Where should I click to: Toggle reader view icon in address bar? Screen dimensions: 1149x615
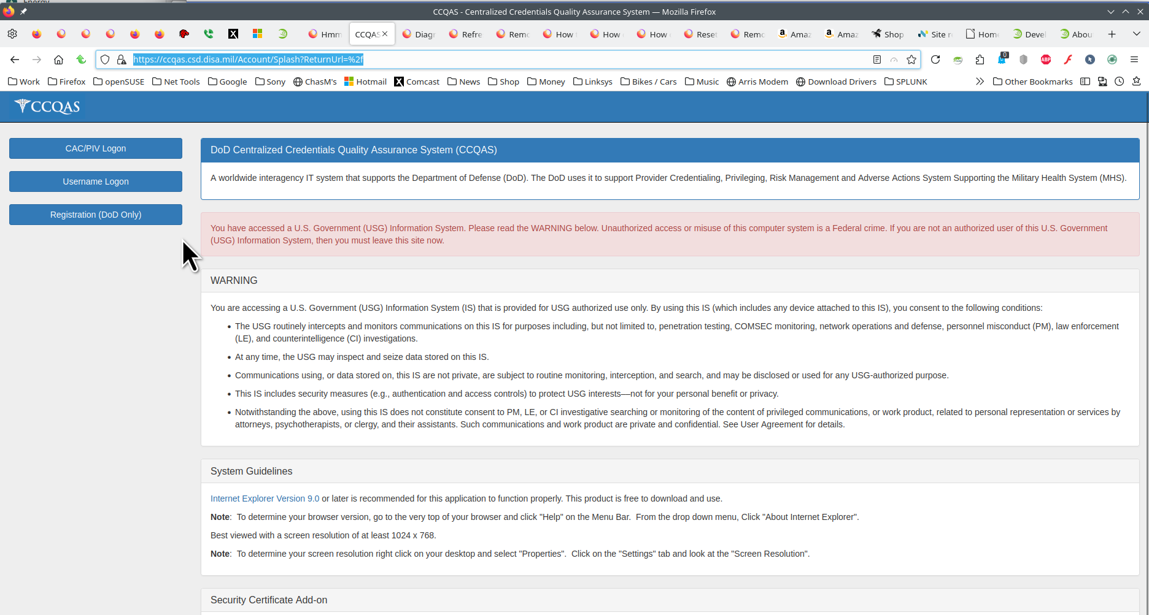[x=877, y=59]
